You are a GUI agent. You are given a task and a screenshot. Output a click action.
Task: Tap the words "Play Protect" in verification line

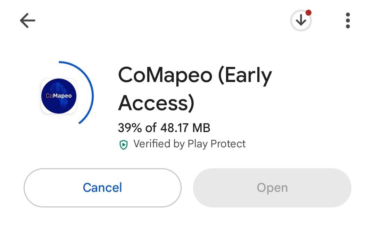coord(217,144)
